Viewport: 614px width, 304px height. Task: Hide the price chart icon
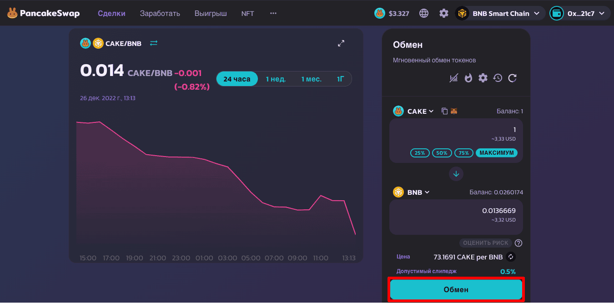(x=453, y=78)
